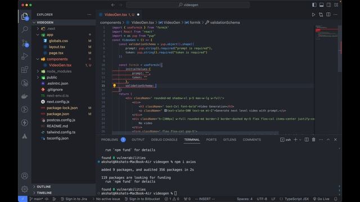
Task: Open the Explorer view in activity bar
Action: (25, 16)
